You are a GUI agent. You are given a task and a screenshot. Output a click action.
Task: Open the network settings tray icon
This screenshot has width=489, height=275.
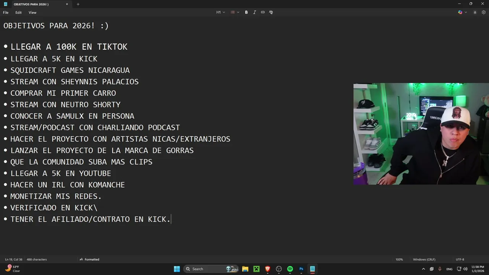tap(459, 269)
